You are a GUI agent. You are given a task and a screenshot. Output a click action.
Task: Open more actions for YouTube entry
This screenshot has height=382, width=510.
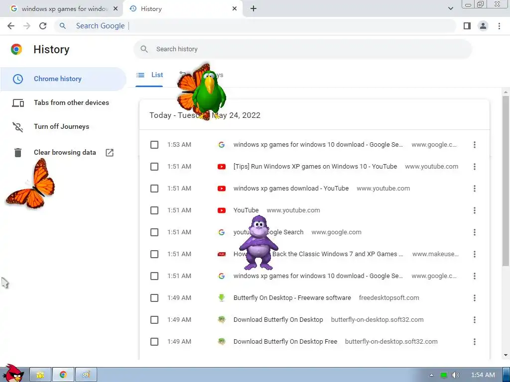475,210
